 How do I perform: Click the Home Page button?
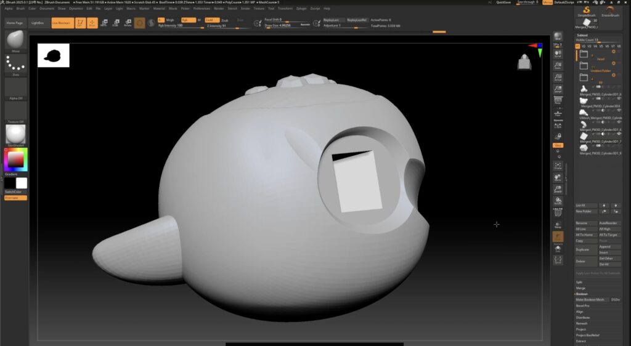tap(15, 23)
